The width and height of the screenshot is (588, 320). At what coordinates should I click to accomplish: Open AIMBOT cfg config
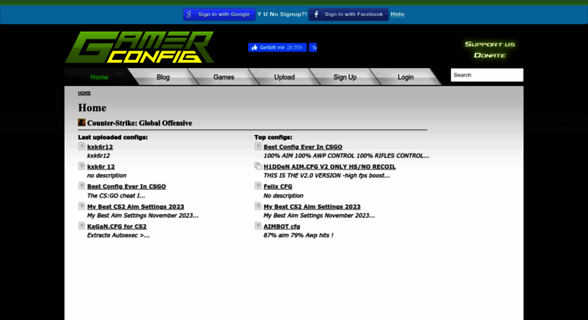tap(282, 227)
